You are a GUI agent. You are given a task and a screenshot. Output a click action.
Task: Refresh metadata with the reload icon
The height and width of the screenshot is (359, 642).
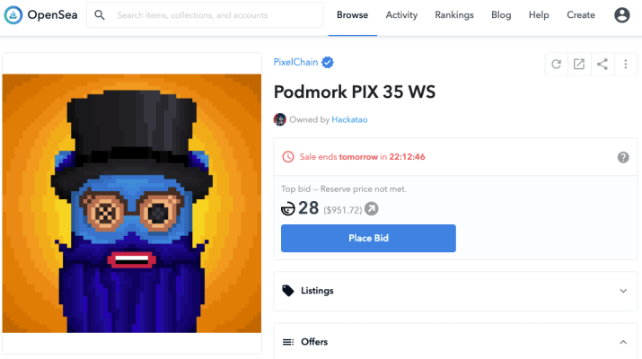[556, 64]
